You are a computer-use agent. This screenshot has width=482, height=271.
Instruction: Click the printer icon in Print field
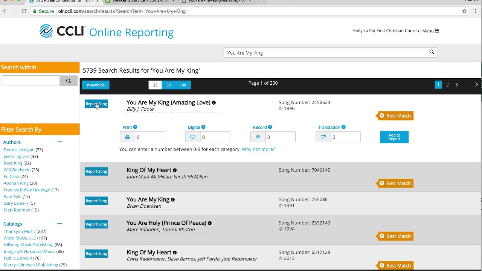pyautogui.click(x=127, y=137)
